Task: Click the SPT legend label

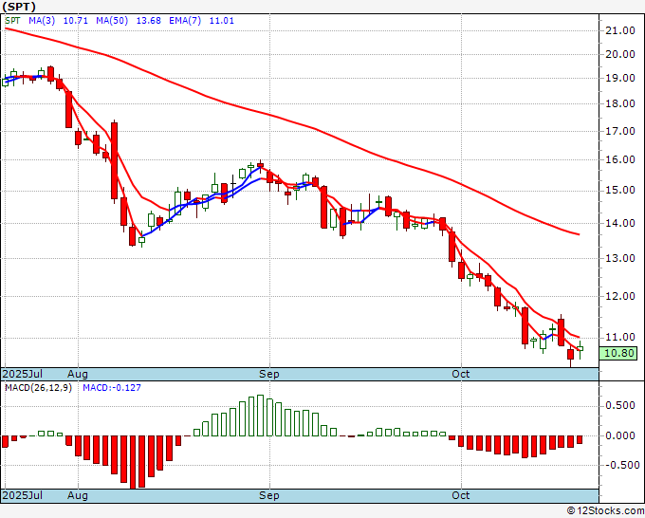Action: (x=12, y=21)
